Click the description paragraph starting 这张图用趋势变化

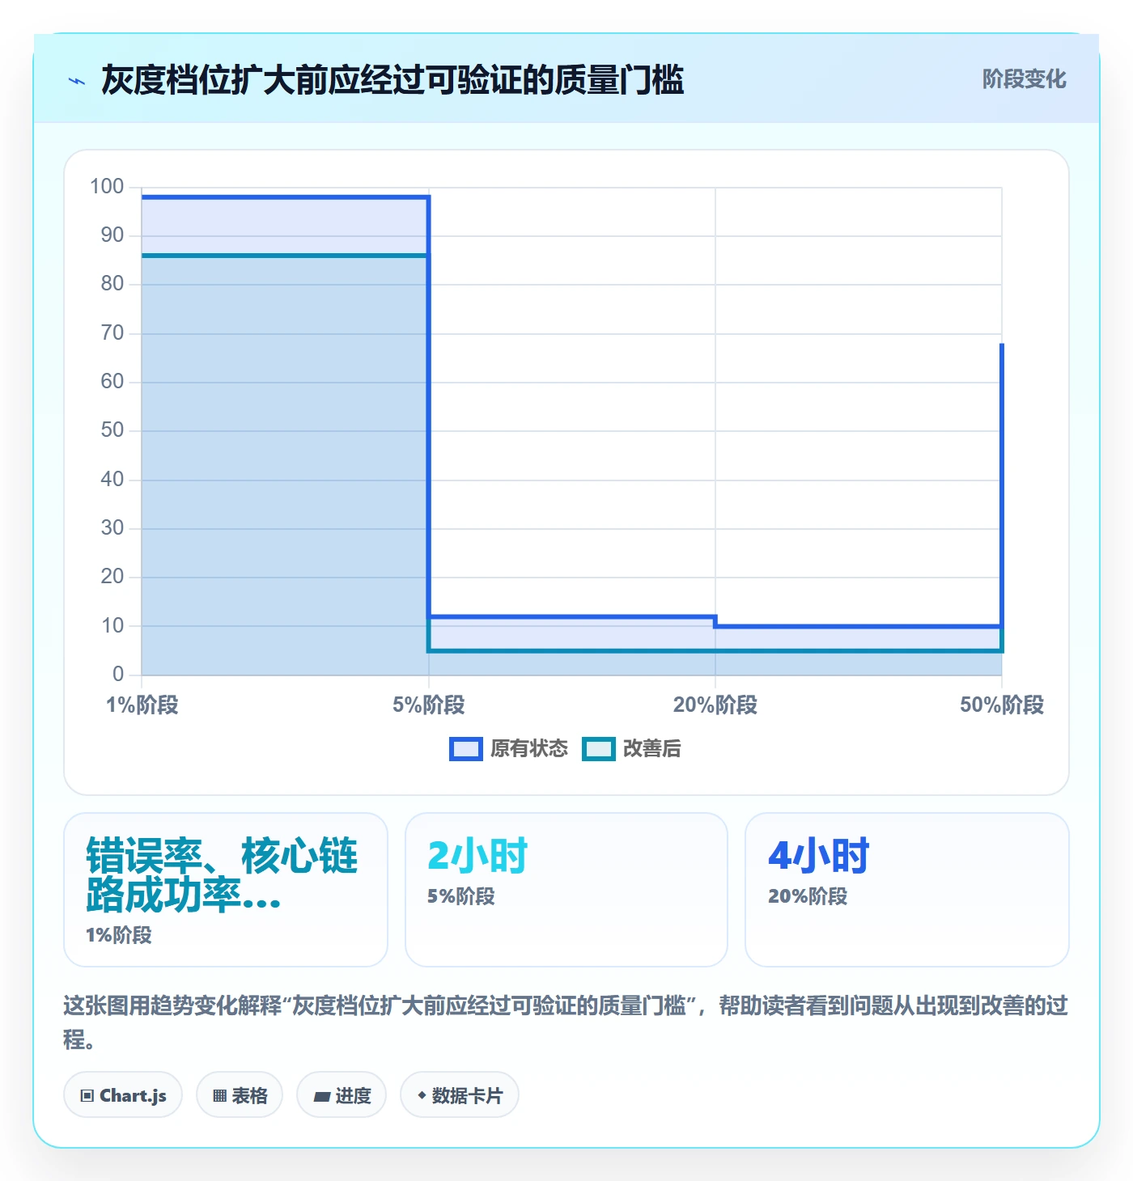pos(566,1022)
